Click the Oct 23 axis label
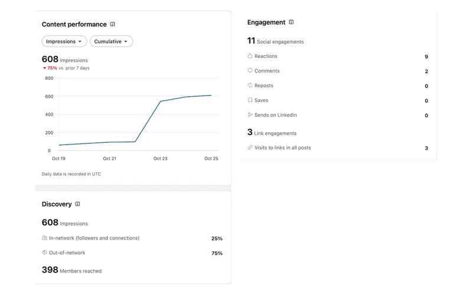The image size is (472, 295). pyautogui.click(x=160, y=159)
